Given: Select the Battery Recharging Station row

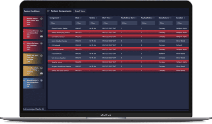Looking at the screenshot, I should point(118,32).
